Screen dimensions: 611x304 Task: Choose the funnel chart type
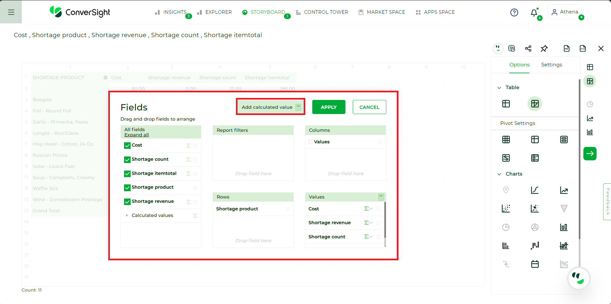[x=564, y=208]
